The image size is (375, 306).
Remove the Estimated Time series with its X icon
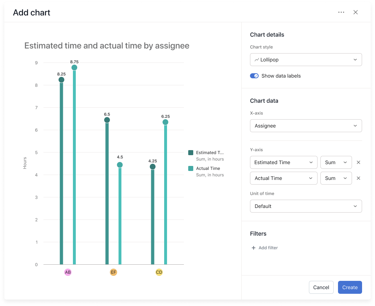click(x=358, y=162)
